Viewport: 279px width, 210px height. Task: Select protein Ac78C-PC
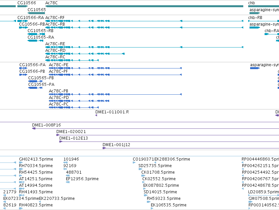(x=74, y=107)
